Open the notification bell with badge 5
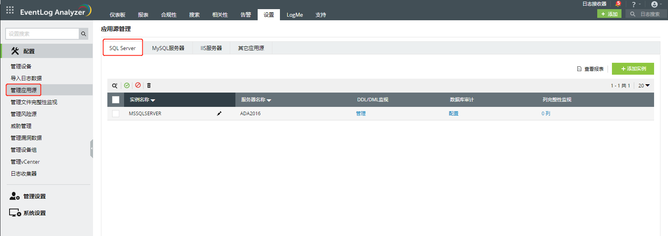This screenshot has width=668, height=236. 618,4
